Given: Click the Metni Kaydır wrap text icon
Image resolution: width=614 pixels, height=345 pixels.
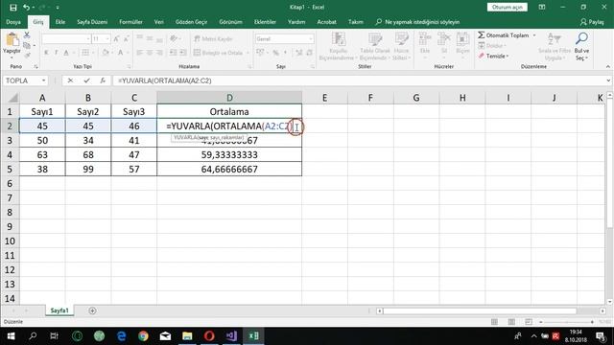Looking at the screenshot, I should tap(197, 38).
